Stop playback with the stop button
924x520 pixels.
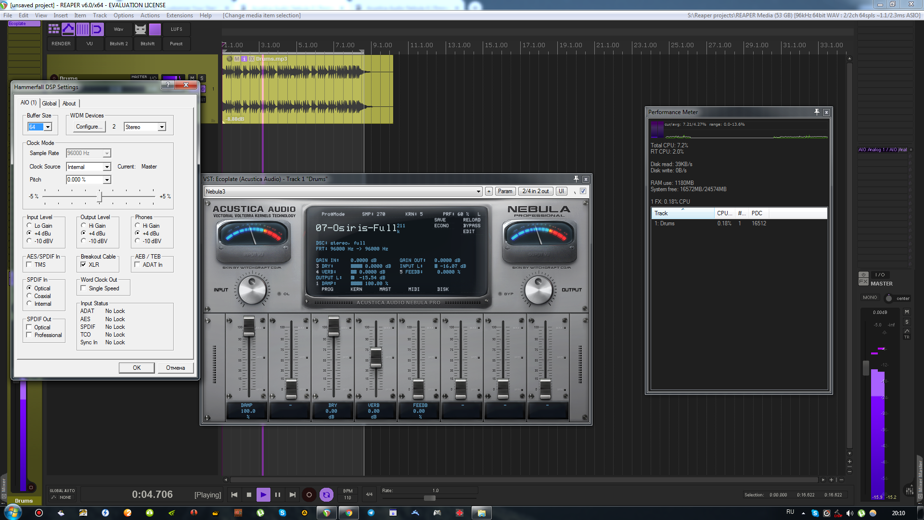coord(249,494)
